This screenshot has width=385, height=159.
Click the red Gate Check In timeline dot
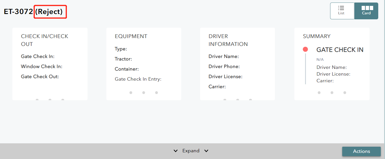tap(305, 50)
